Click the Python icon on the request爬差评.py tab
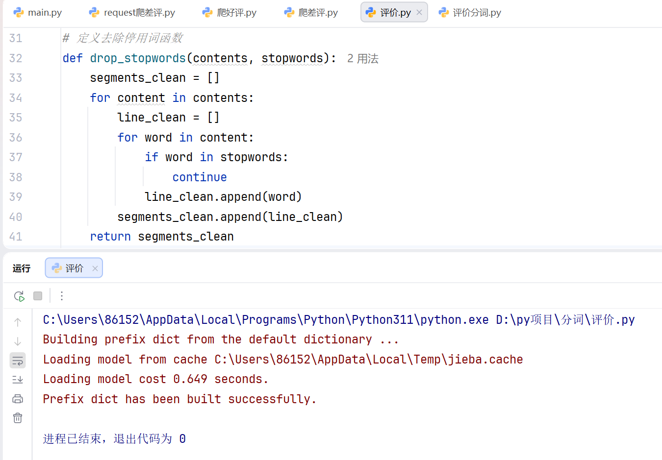 [x=94, y=12]
